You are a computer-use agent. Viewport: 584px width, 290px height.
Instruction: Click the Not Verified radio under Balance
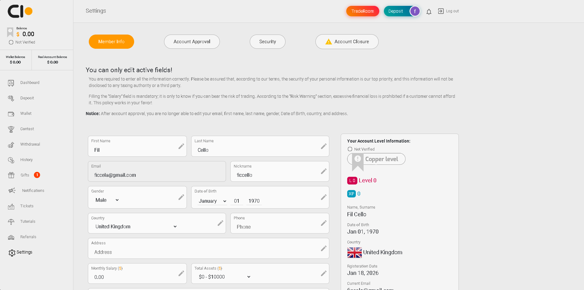[11, 42]
